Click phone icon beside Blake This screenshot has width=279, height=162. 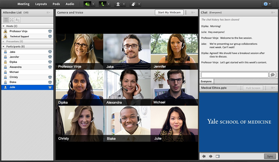[x=50, y=82]
